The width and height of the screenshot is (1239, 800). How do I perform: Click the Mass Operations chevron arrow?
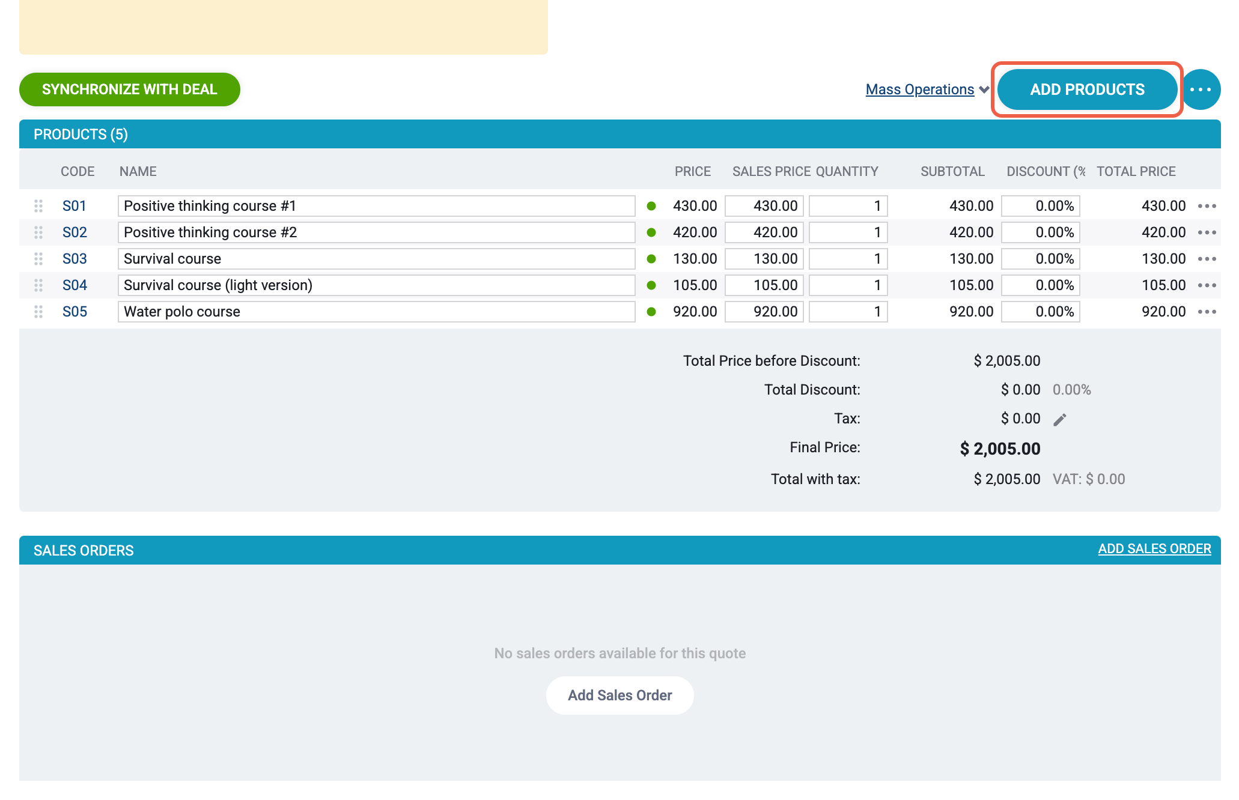point(984,90)
